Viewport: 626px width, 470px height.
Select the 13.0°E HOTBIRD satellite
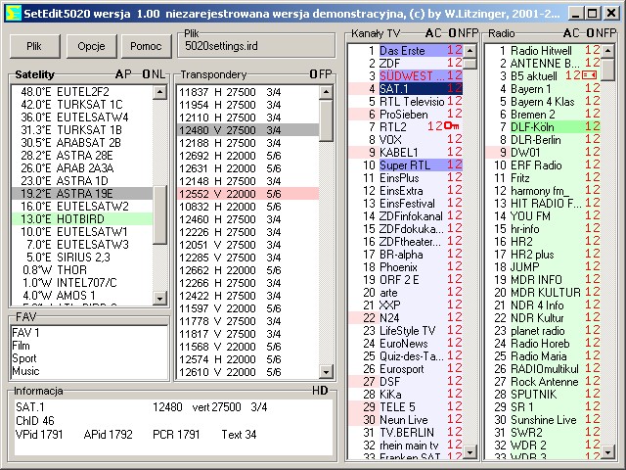(x=83, y=219)
